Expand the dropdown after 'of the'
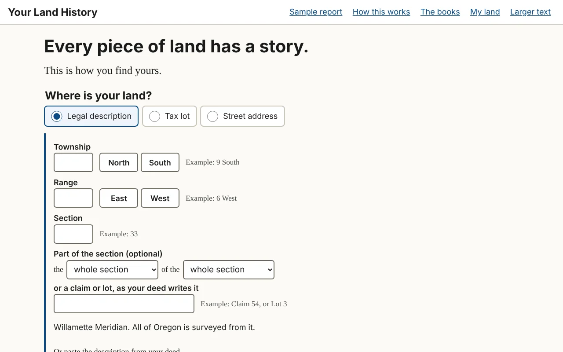 click(x=229, y=270)
